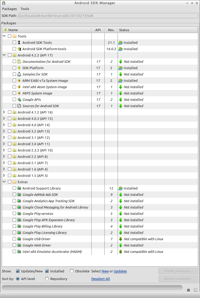This screenshot has width=200, height=298.
Task: Click the ARM EABI v7a System Image icon
Action: tap(19, 81)
